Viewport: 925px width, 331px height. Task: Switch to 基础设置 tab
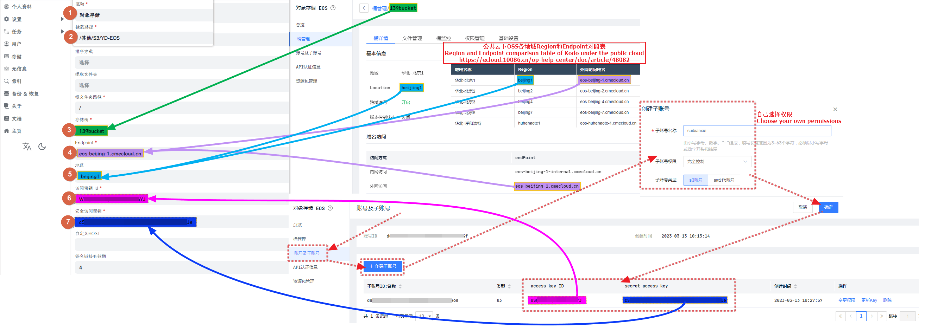508,38
